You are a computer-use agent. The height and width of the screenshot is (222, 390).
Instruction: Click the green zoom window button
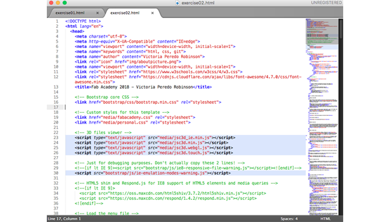pos(65,3)
